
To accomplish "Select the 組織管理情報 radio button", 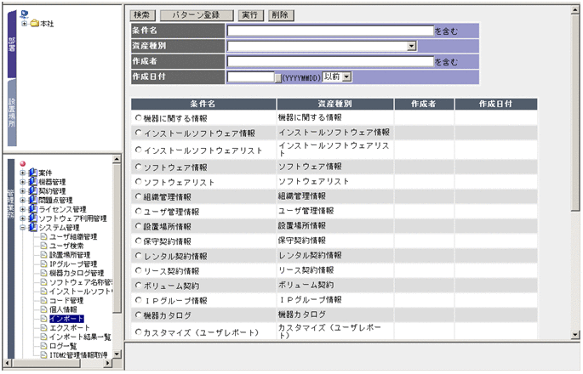I will (x=139, y=196).
